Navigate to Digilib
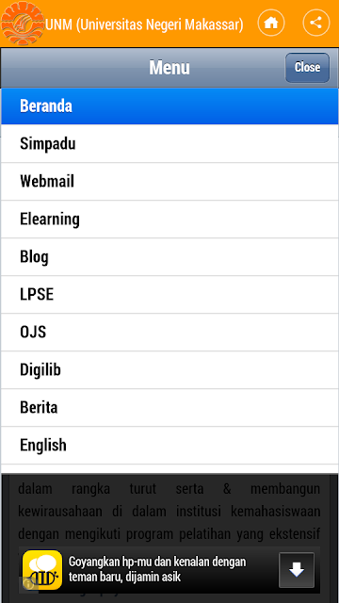This screenshot has height=603, width=339. pos(169,369)
